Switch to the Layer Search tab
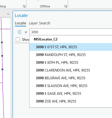Viewport: 112px width, 118px height. coord(40,23)
